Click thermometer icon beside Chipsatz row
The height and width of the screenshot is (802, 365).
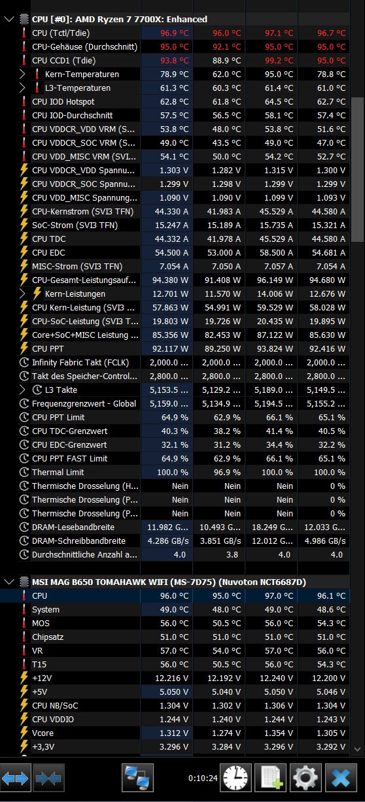(x=24, y=637)
